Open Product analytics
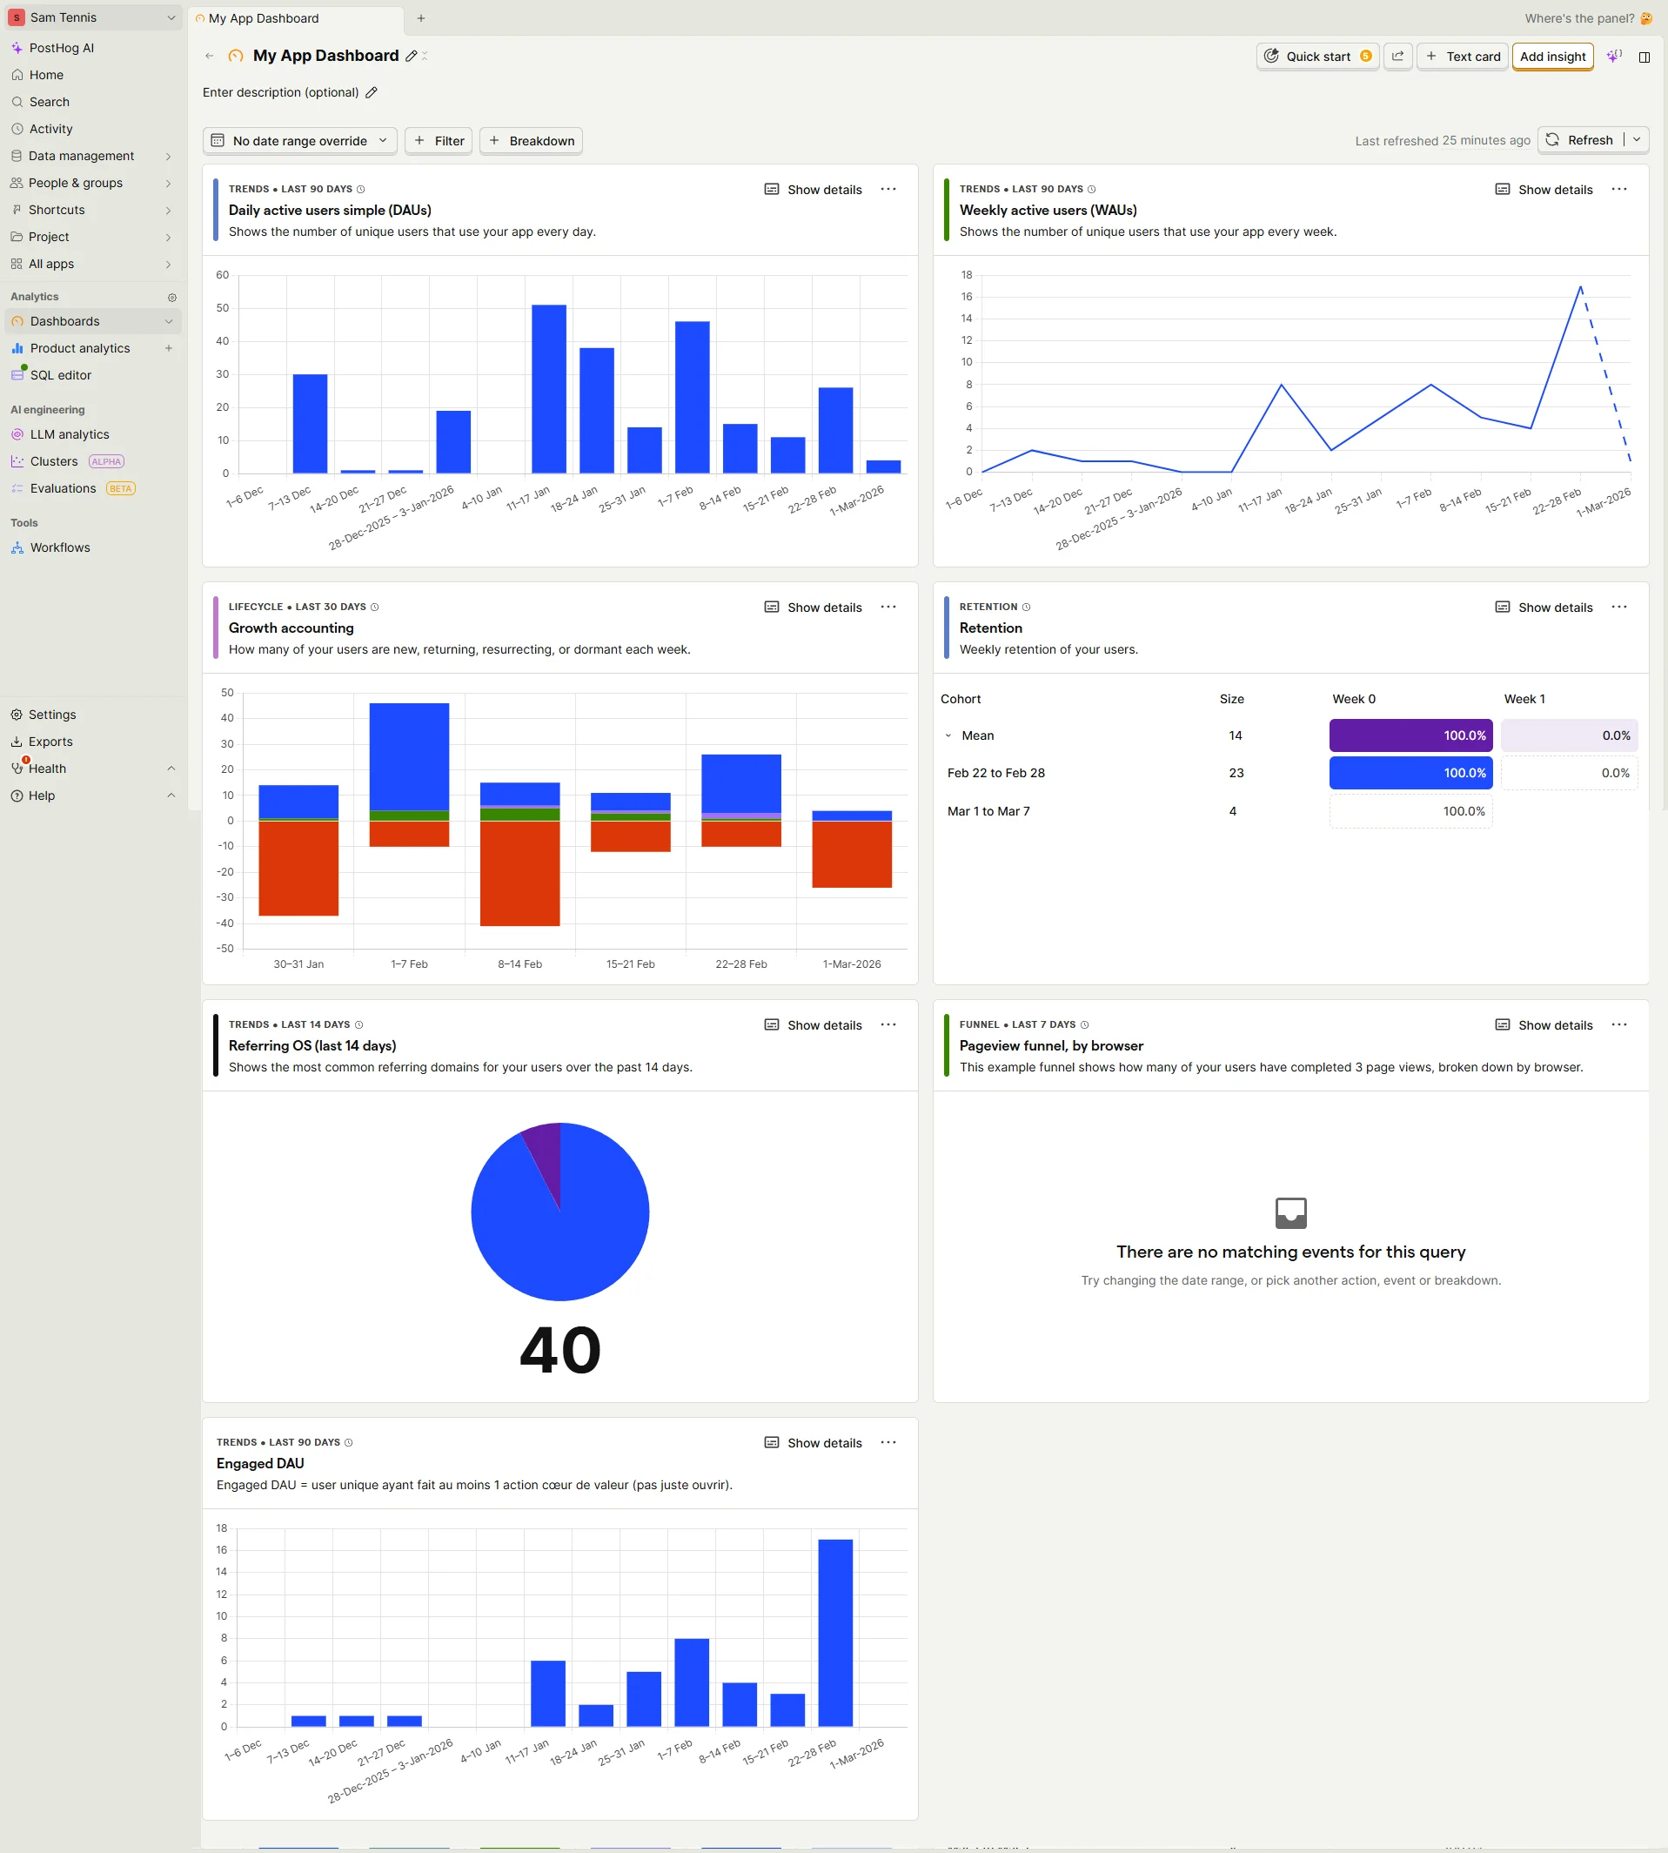The height and width of the screenshot is (1853, 1668). [80, 347]
